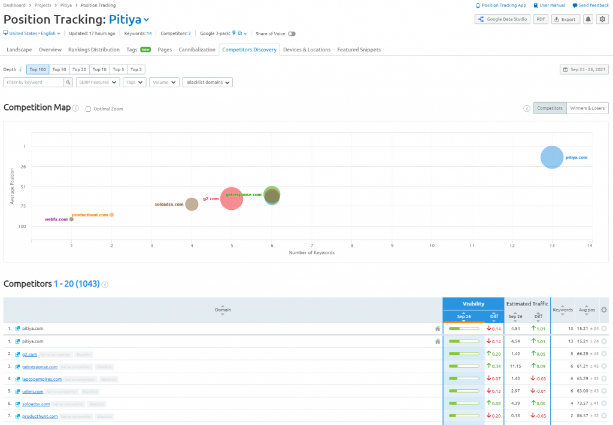Click the Filter by keyword input field
The image size is (613, 425).
click(34, 82)
